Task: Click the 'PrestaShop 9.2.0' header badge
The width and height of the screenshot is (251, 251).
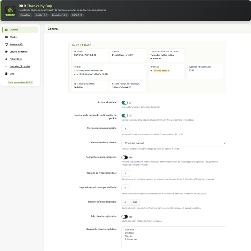Action: click(60, 15)
